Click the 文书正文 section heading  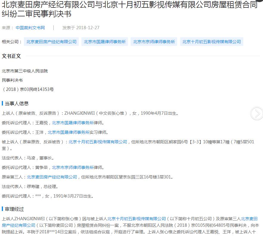[x=11, y=56]
